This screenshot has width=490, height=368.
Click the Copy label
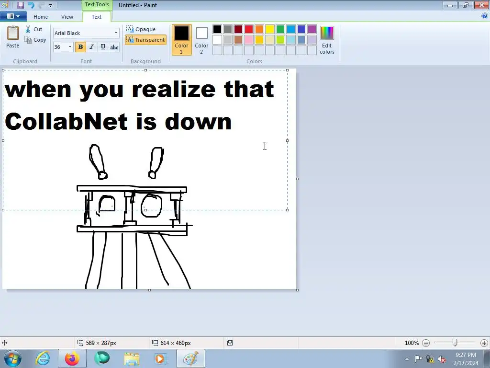(x=40, y=40)
